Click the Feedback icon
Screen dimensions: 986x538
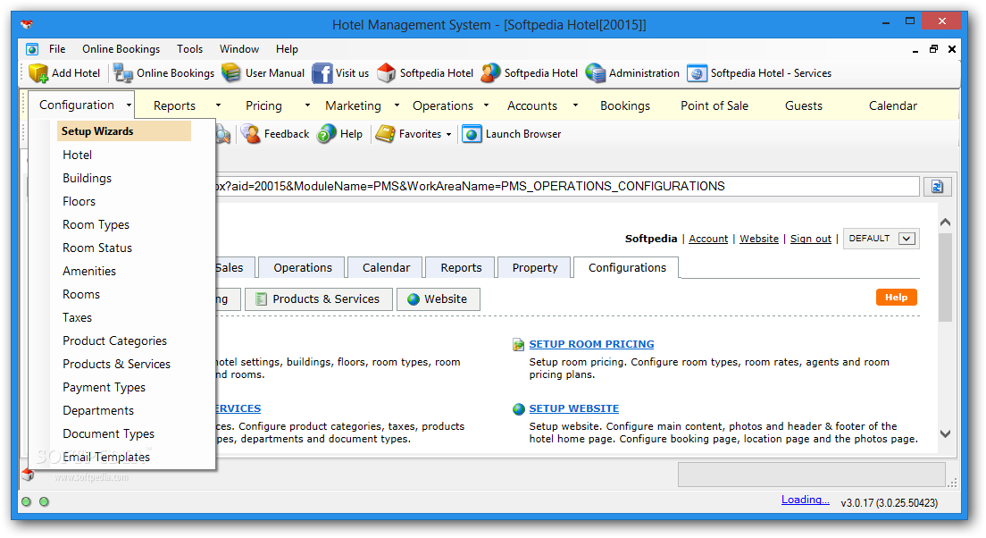pyautogui.click(x=251, y=133)
